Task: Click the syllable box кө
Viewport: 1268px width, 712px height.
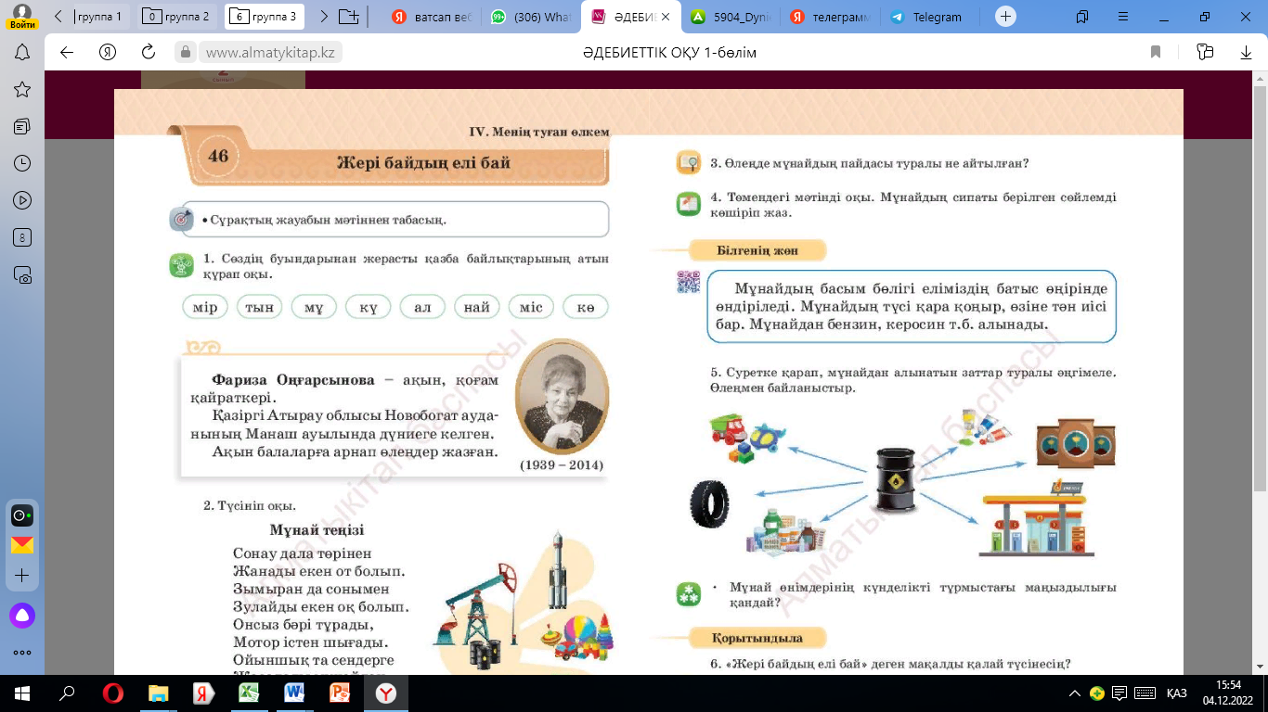Action: click(585, 307)
